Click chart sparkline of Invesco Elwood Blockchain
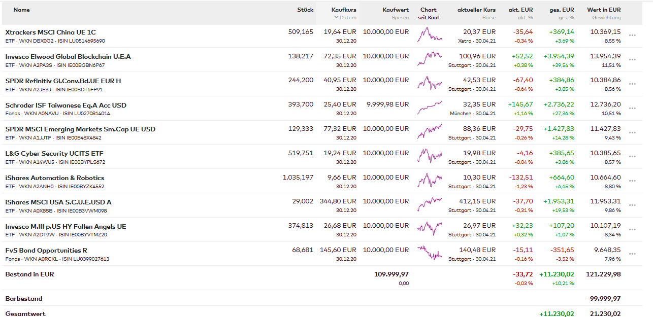 430,59
